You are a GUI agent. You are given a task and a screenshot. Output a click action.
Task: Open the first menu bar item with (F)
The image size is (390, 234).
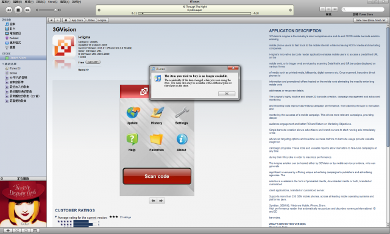[6, 2]
